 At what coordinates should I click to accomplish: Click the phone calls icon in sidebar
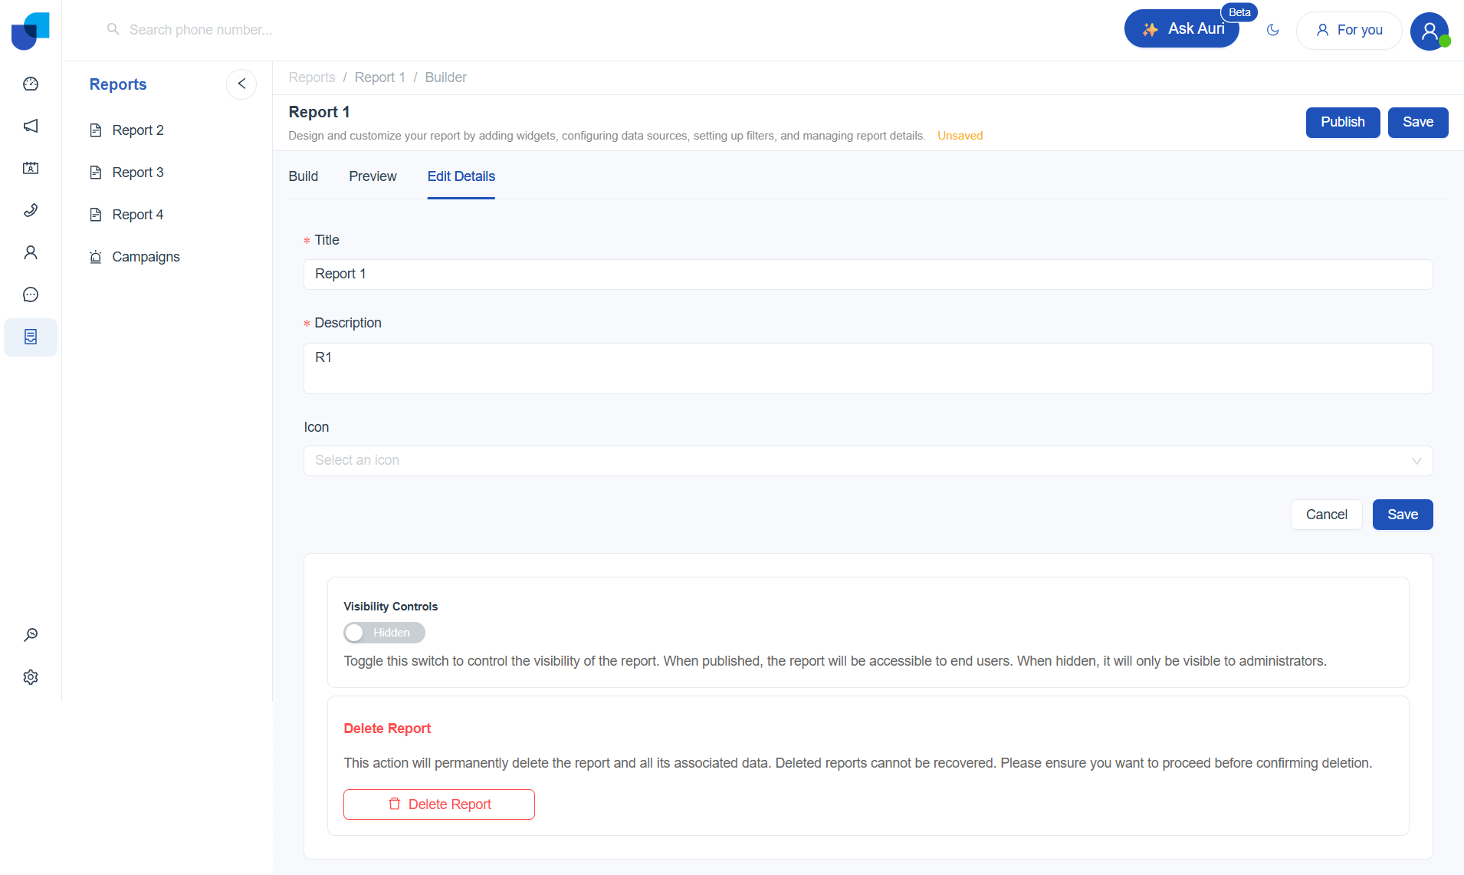31,210
